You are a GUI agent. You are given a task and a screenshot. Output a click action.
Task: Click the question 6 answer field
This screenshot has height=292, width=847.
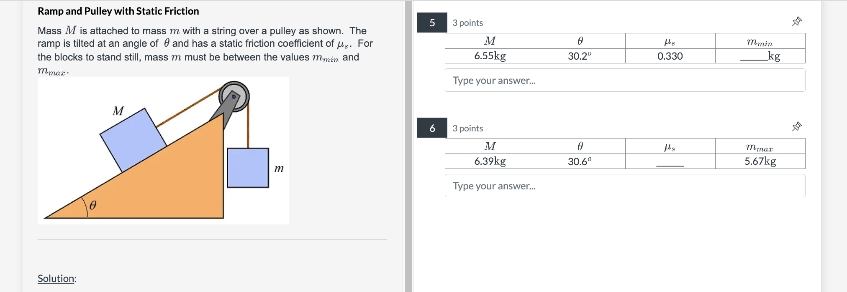[x=625, y=186]
